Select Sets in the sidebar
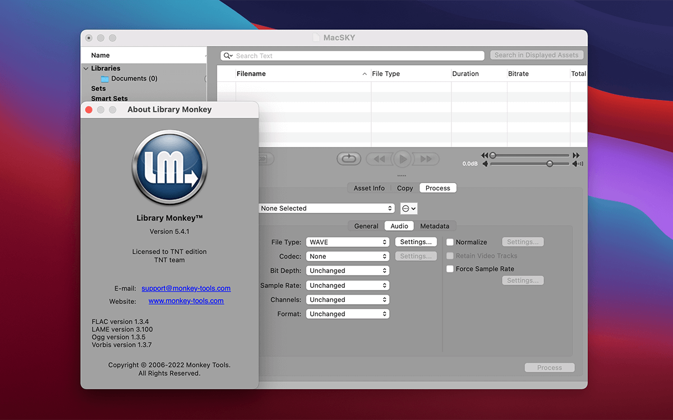 click(99, 88)
